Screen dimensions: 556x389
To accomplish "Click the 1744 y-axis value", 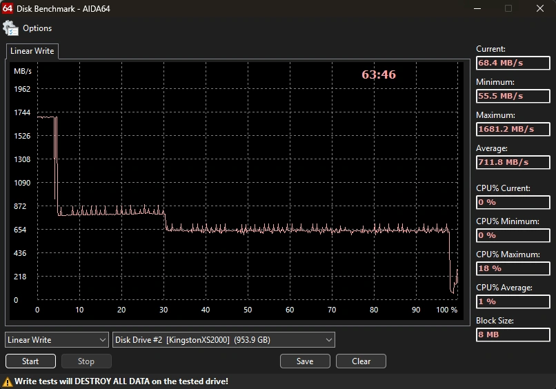I will [22, 112].
